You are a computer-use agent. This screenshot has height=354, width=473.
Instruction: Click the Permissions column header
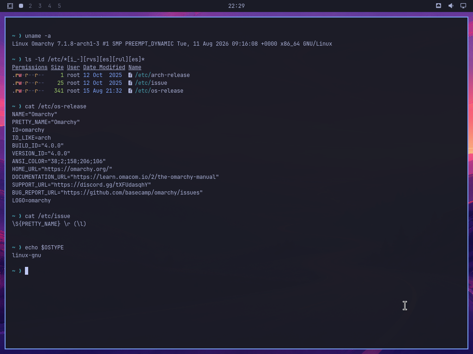30,67
